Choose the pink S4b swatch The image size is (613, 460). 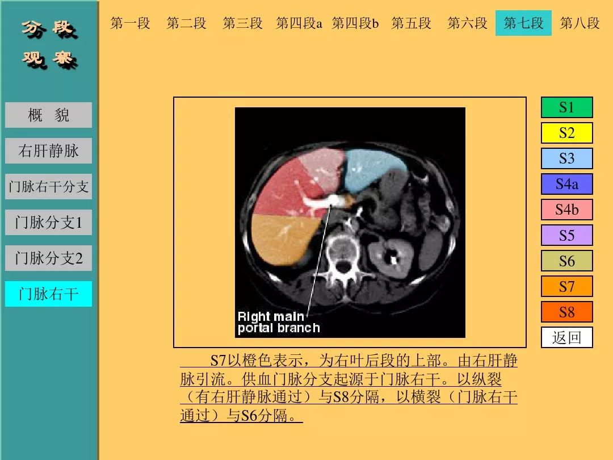566,210
